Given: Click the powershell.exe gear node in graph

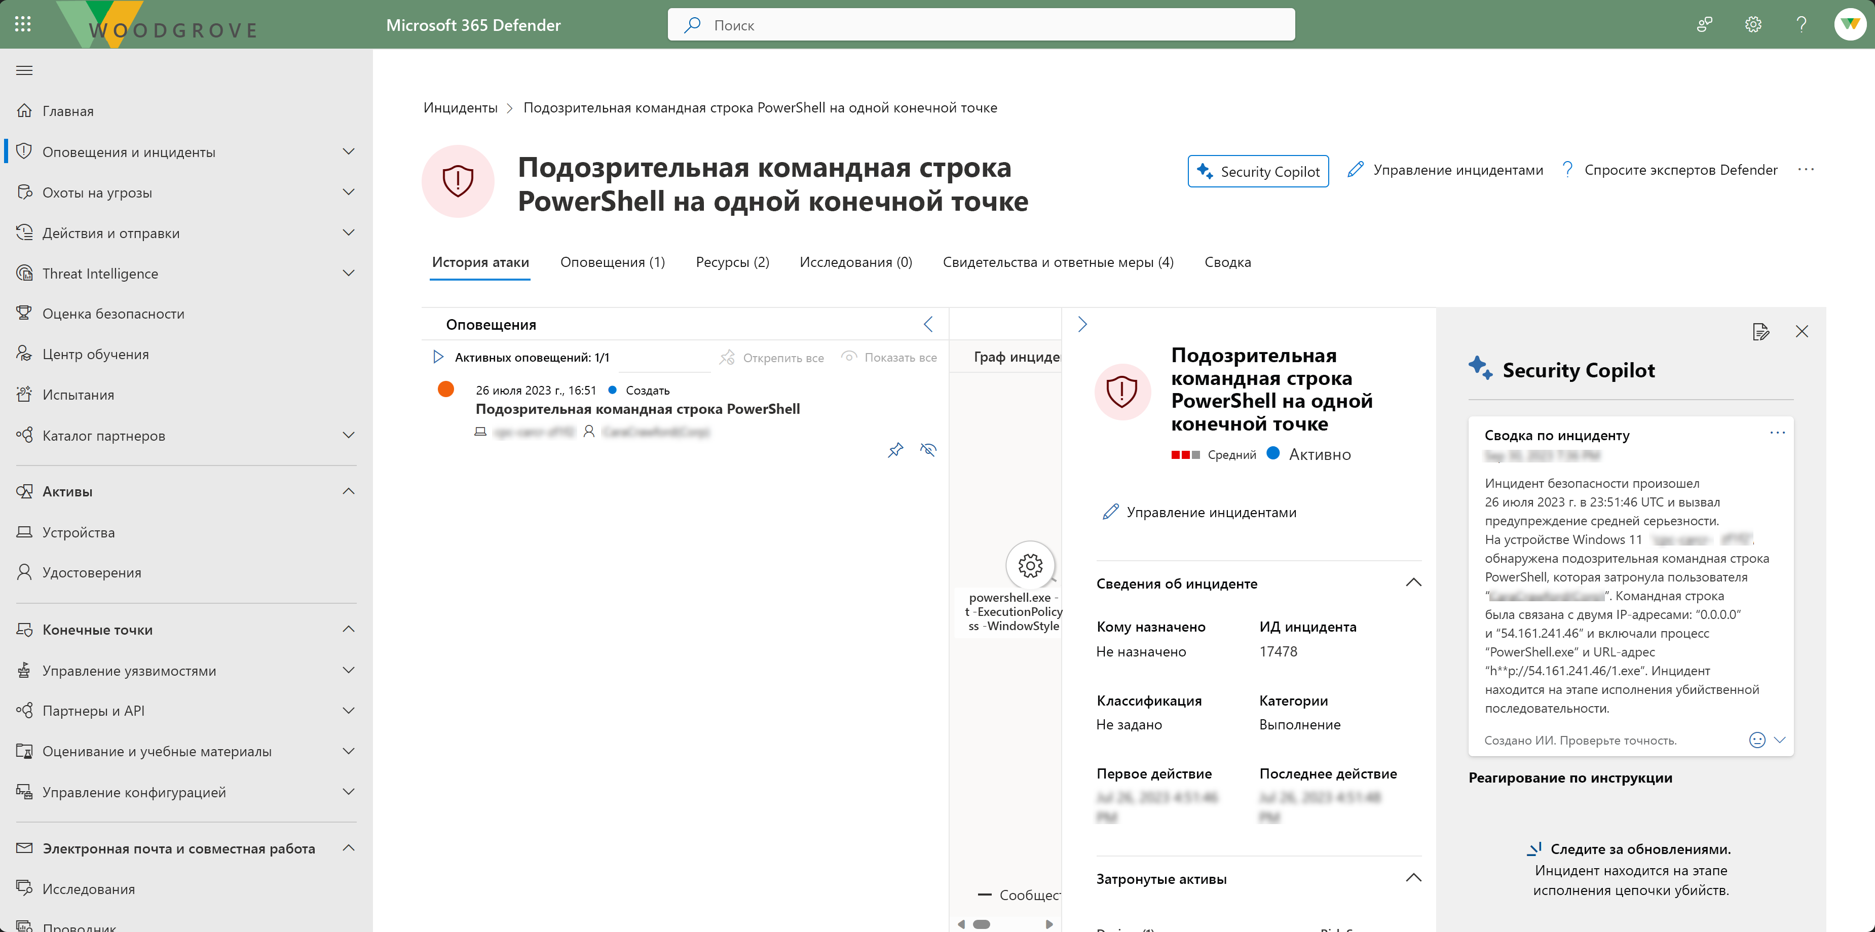Looking at the screenshot, I should pos(1030,565).
